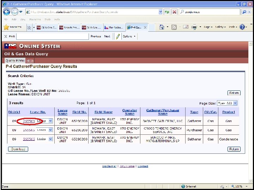Expand Links dropdown in Condensate row
Screen dimensions: 254x190
point(50,139)
